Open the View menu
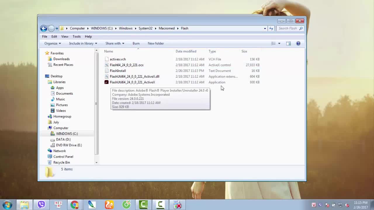Screen dimensions: 374x210 (65, 36)
